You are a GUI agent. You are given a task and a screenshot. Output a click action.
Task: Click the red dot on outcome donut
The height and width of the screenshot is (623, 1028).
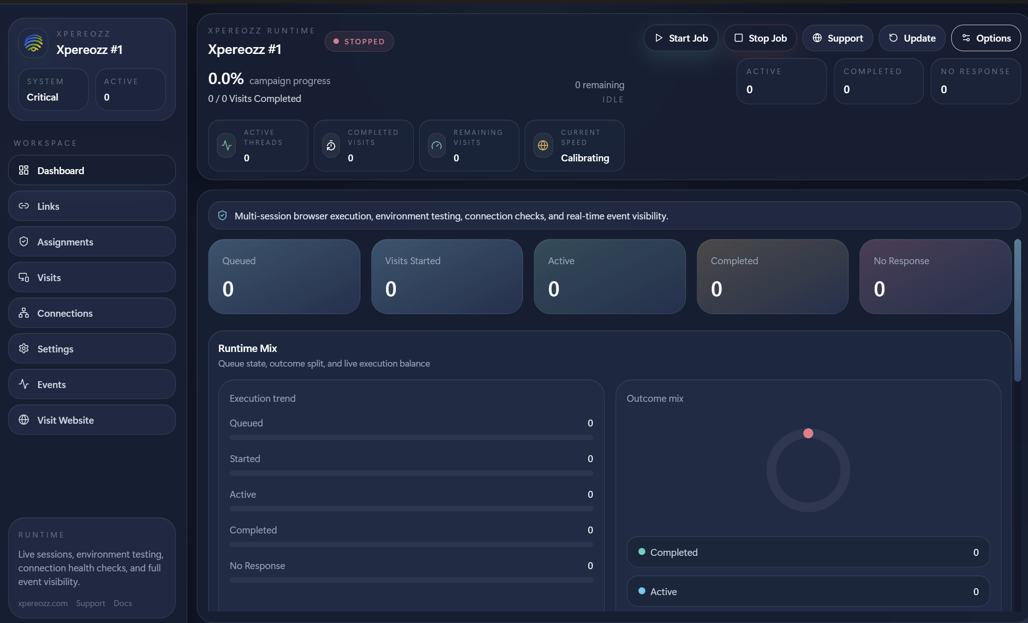808,433
